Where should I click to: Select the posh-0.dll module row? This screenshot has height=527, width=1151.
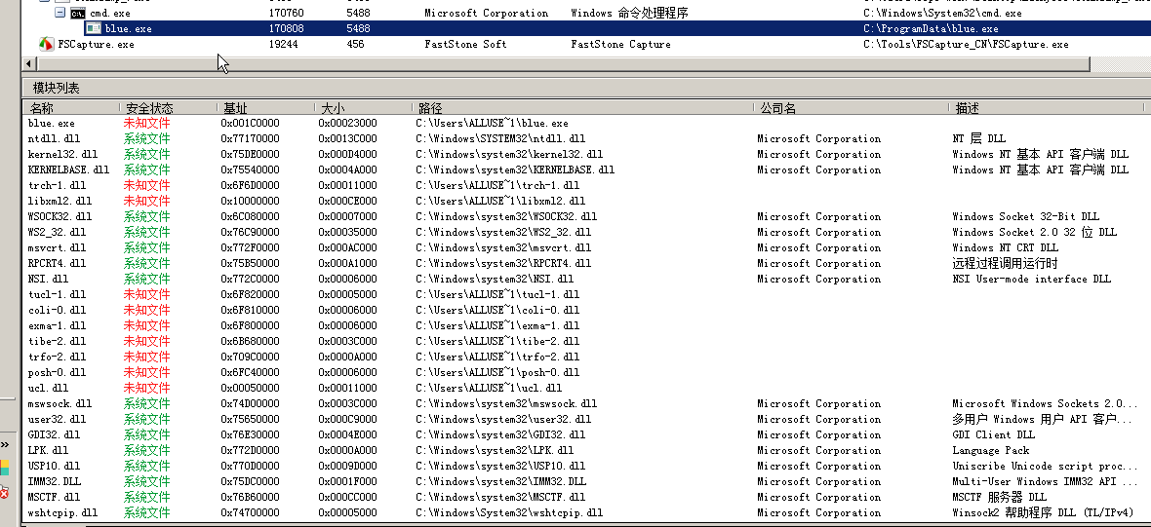click(x=586, y=372)
